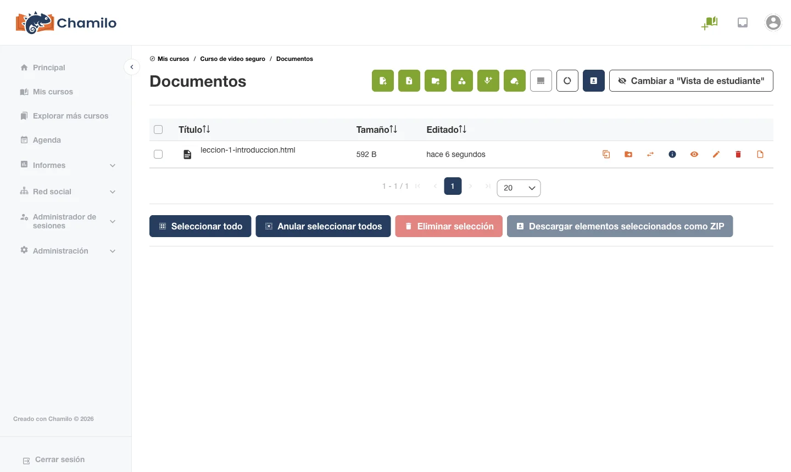Copy leccion-1-introduccion.html with the duplicate icon
Screen dimensions: 791x472
tap(606, 154)
